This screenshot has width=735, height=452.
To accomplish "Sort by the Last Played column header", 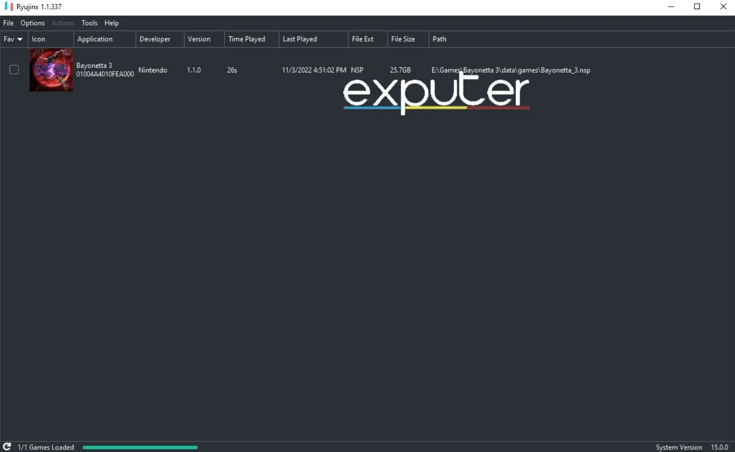I will (x=313, y=39).
